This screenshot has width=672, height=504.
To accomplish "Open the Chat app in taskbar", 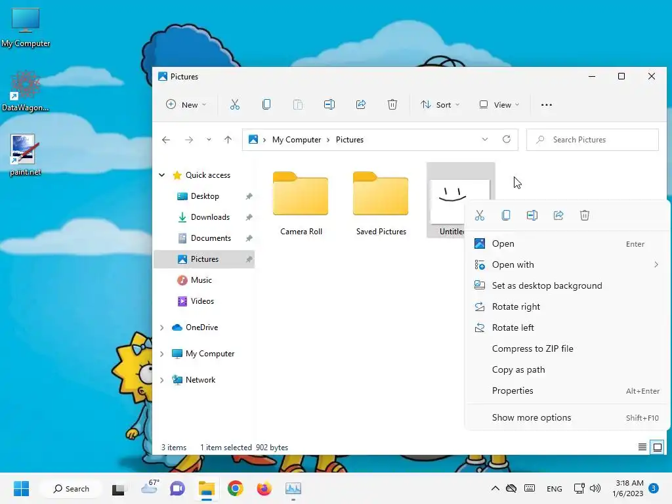I will 177,488.
